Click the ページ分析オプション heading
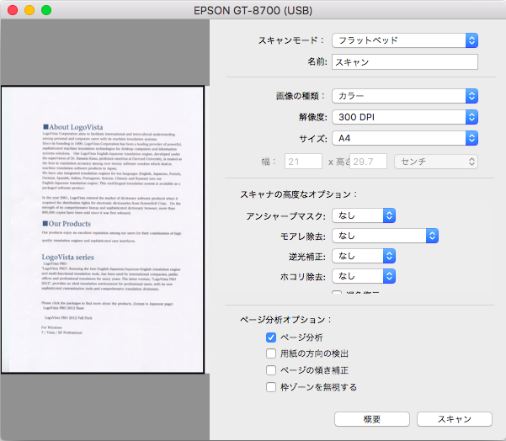506x441 pixels. coord(285,319)
